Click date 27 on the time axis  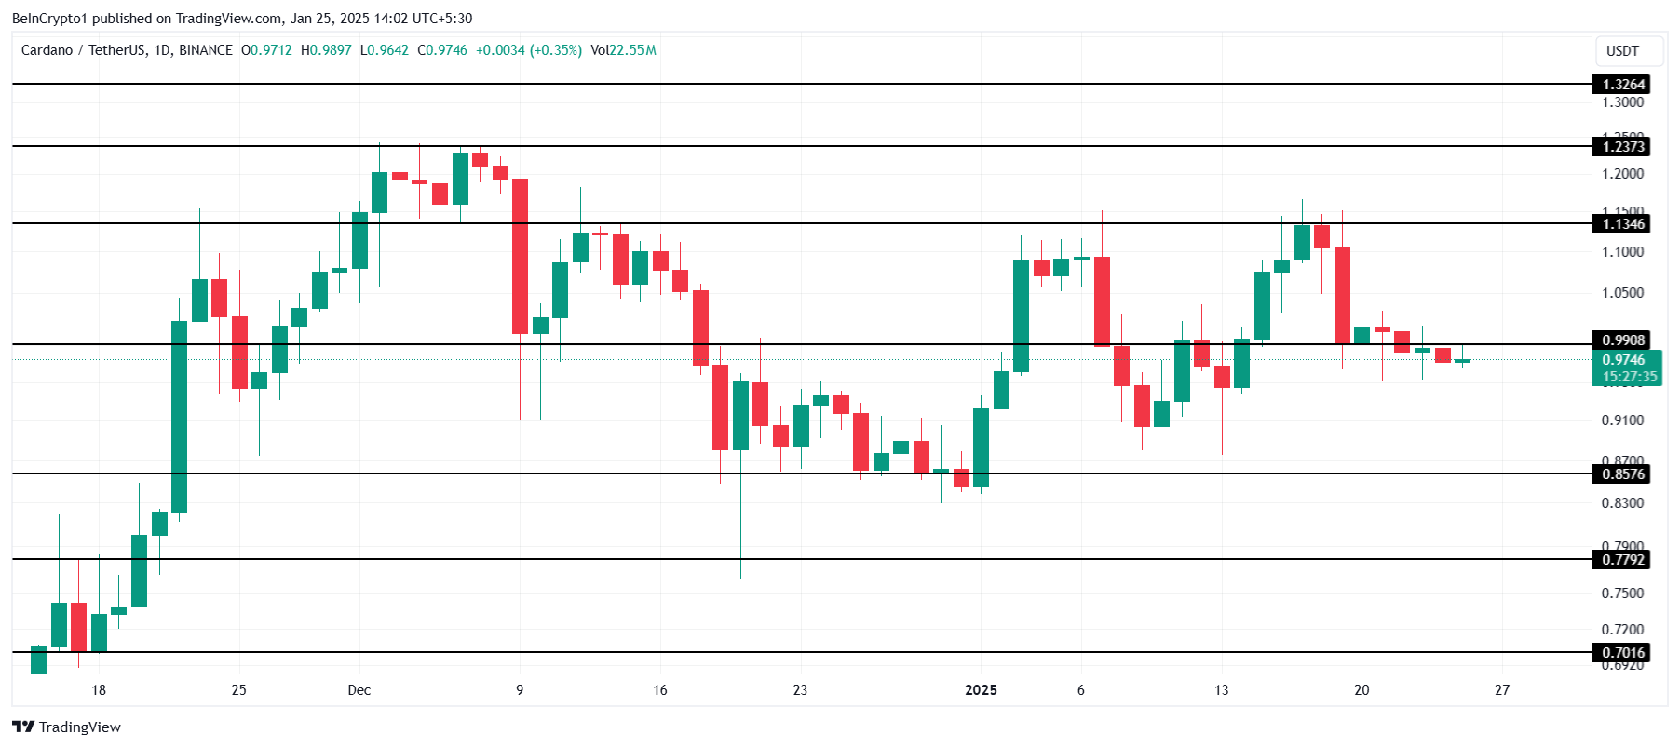pos(1502,689)
